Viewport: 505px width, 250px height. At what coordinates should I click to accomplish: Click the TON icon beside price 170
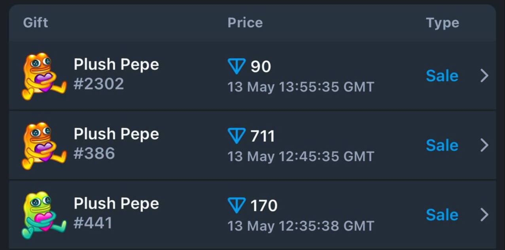click(x=237, y=205)
